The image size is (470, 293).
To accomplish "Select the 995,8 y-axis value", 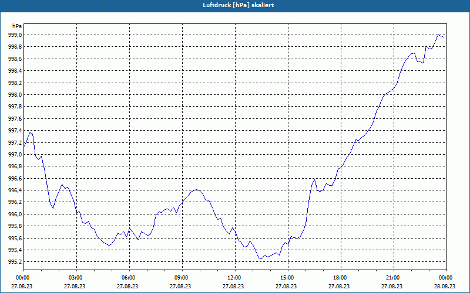I will click(15, 226).
